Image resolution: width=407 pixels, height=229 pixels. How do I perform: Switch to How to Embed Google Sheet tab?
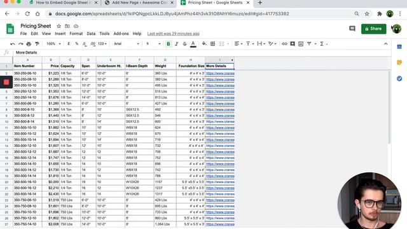pos(64,3)
